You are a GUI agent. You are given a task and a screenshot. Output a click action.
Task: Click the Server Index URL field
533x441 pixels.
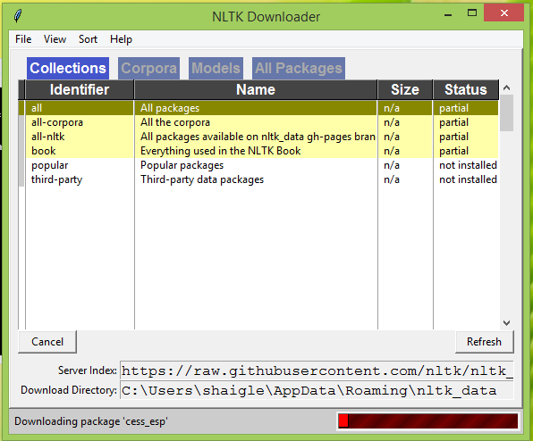click(317, 370)
